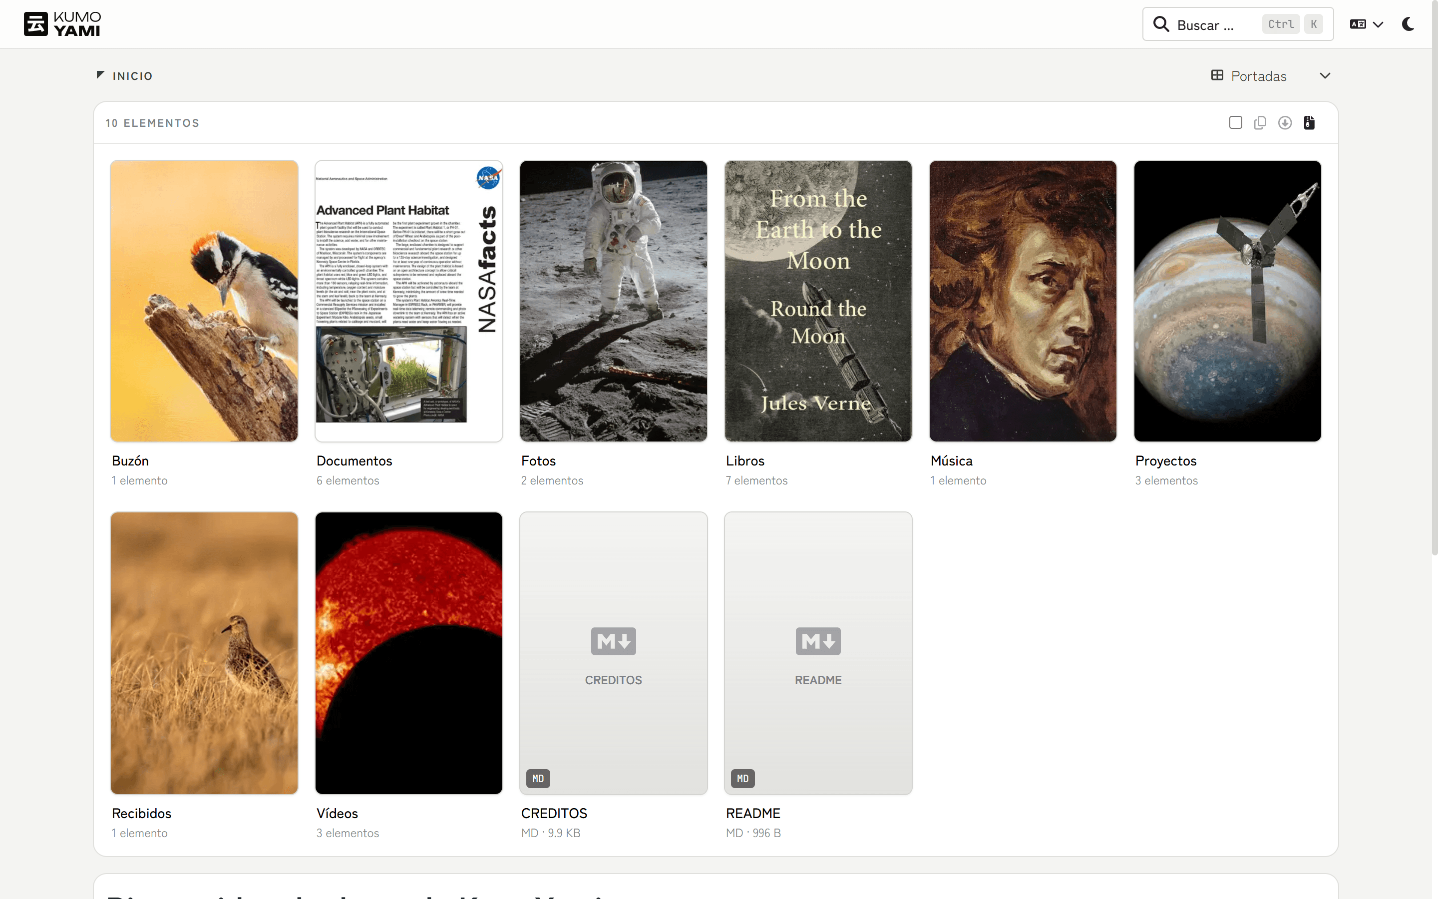Click the copy links icon
Viewport: 1438px width, 899px height.
click(1260, 122)
